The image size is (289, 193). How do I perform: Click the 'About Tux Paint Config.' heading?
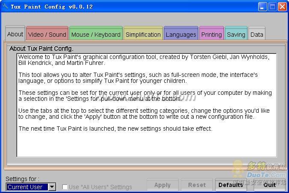click(x=41, y=48)
